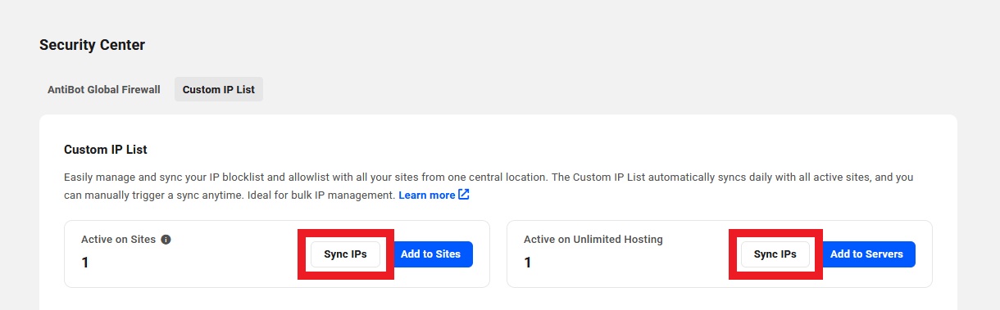Click the Learn more link
Screen dimensions: 1000x310
coord(427,195)
